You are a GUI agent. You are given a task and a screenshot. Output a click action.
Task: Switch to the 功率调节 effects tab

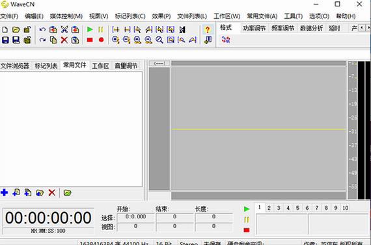pos(254,29)
